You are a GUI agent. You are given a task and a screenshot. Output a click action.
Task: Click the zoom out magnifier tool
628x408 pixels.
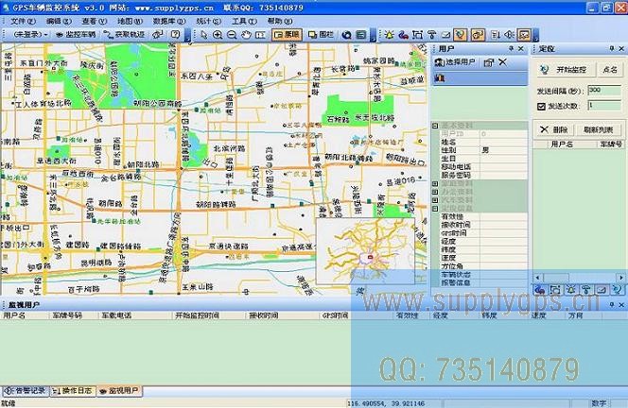tap(232, 35)
